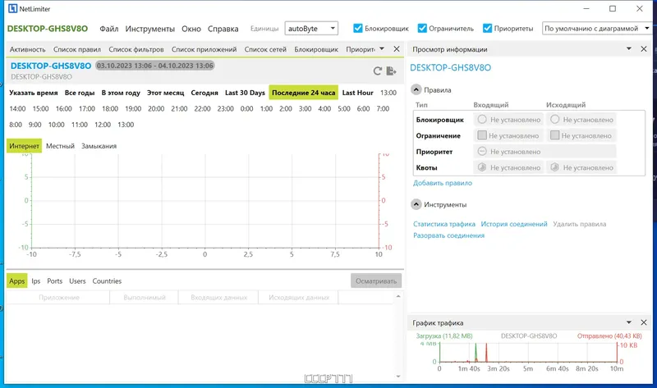Set the Приоритет rule button

tap(544, 152)
